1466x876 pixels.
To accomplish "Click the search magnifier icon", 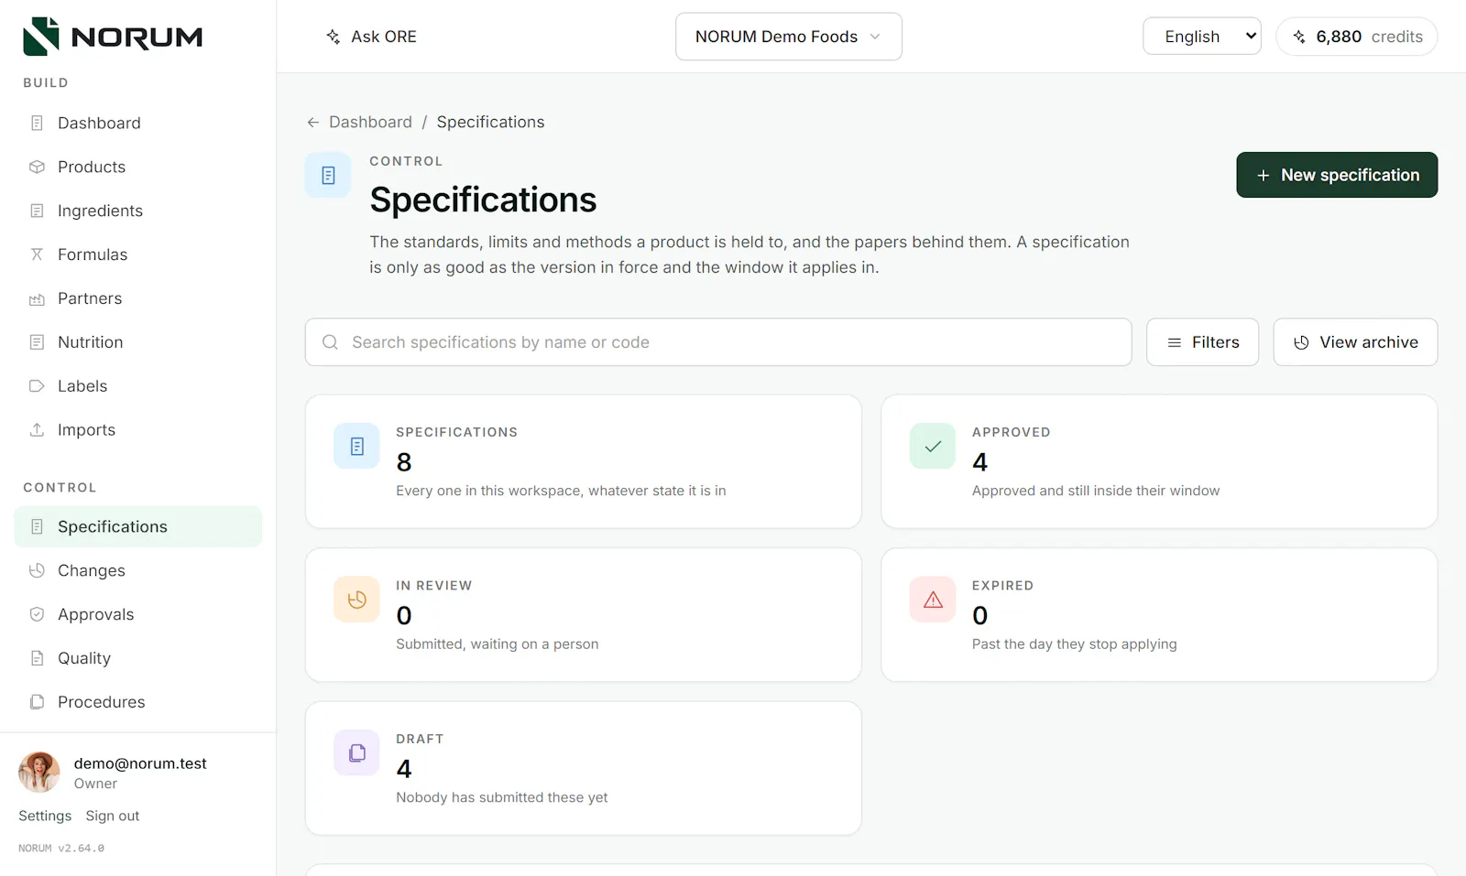I will [330, 342].
